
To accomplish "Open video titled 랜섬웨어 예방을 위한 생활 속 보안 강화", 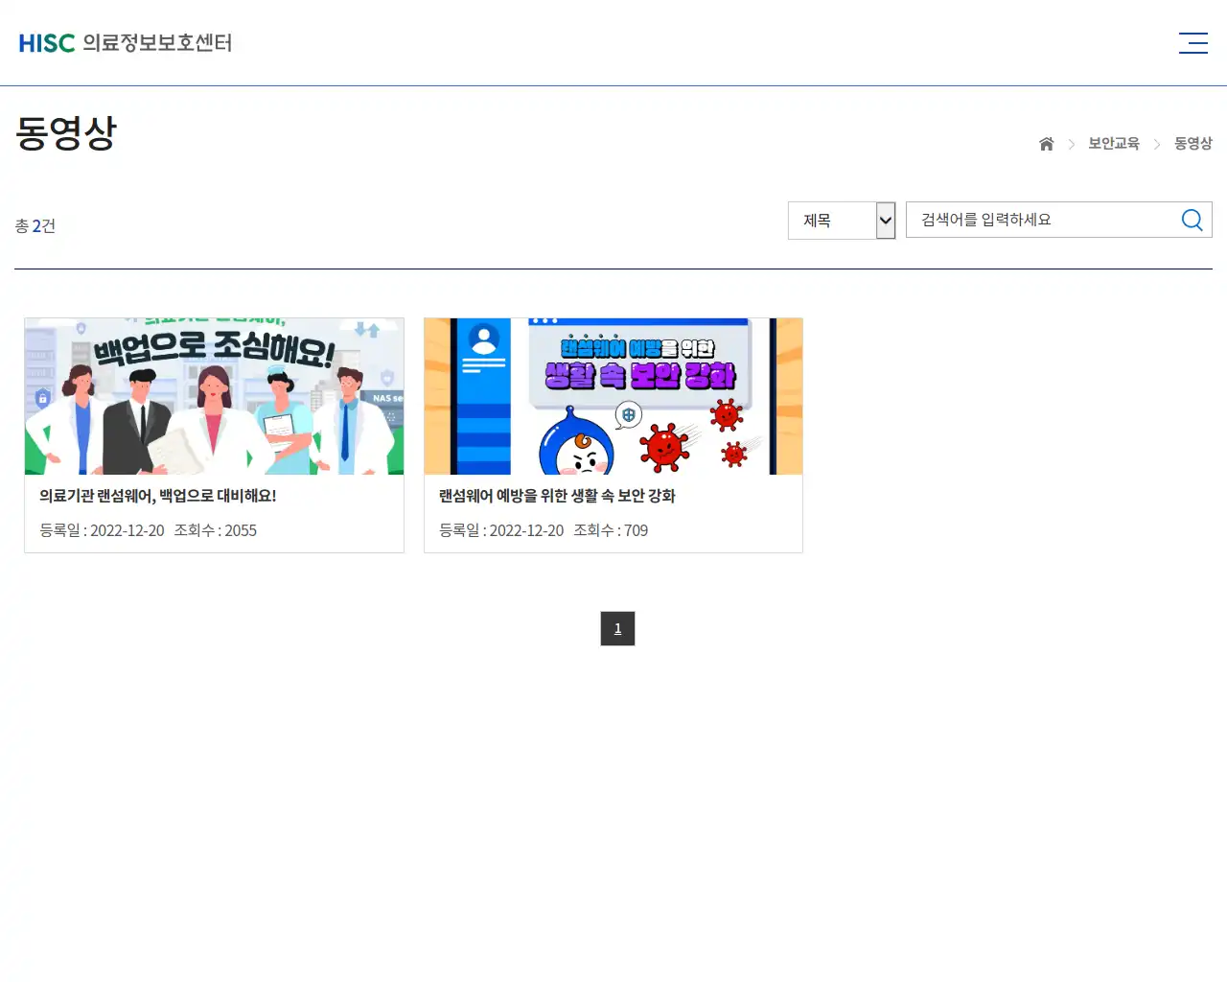I will [557, 496].
